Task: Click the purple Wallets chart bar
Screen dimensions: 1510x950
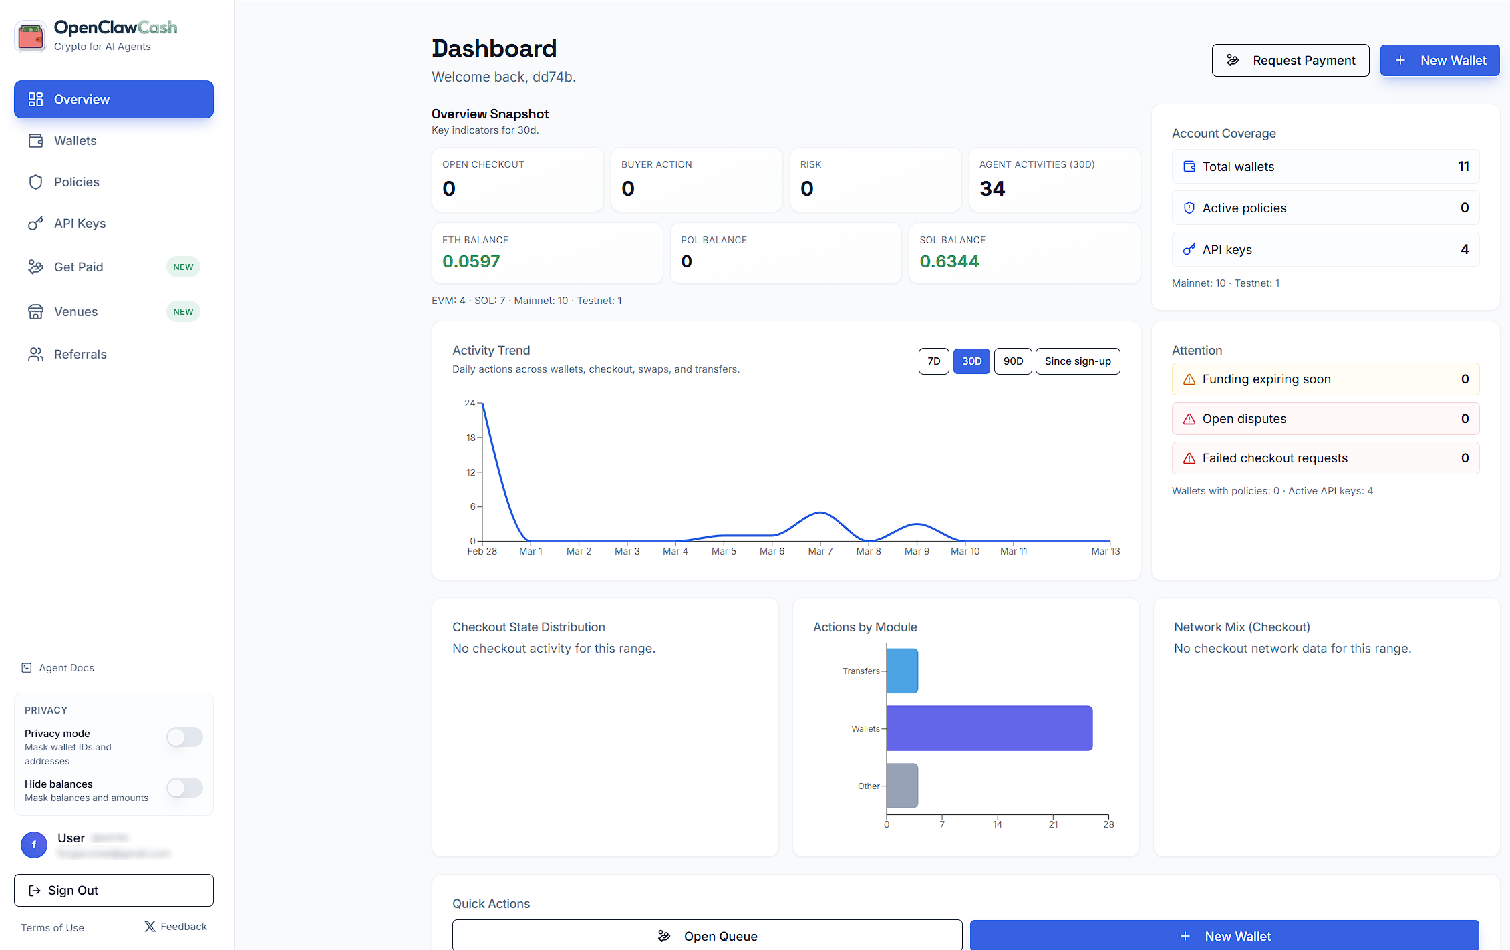Action: [989, 728]
